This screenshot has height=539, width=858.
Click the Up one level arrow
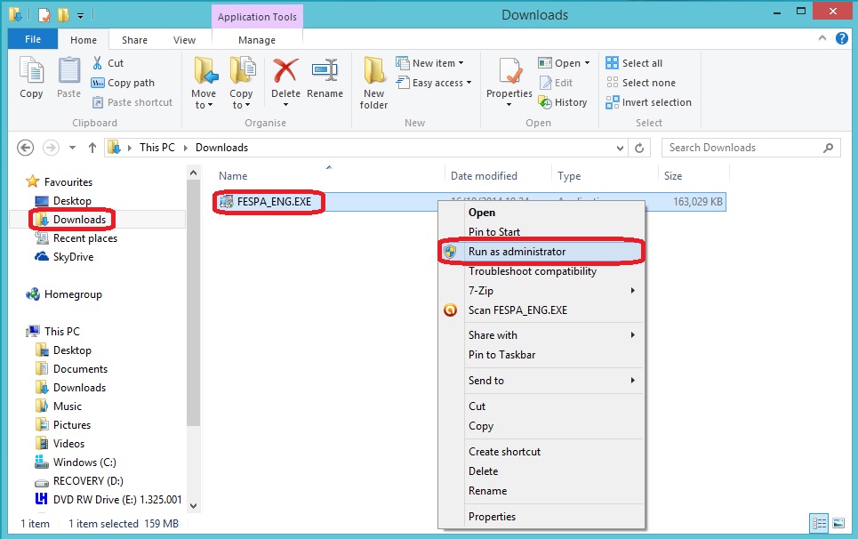click(92, 148)
